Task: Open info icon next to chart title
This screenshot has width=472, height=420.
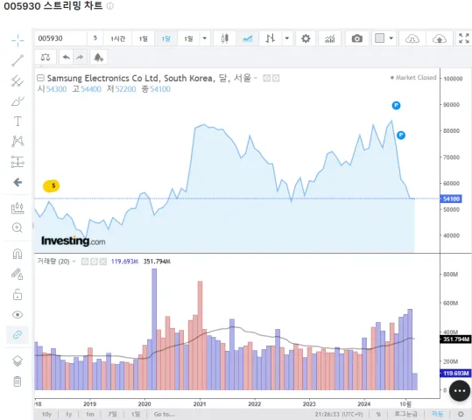Action: 110,6
